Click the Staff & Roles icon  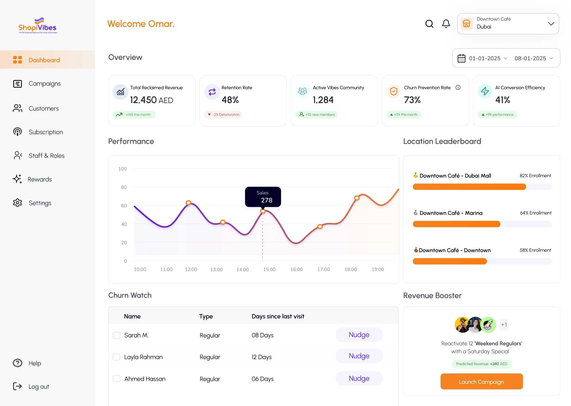18,155
